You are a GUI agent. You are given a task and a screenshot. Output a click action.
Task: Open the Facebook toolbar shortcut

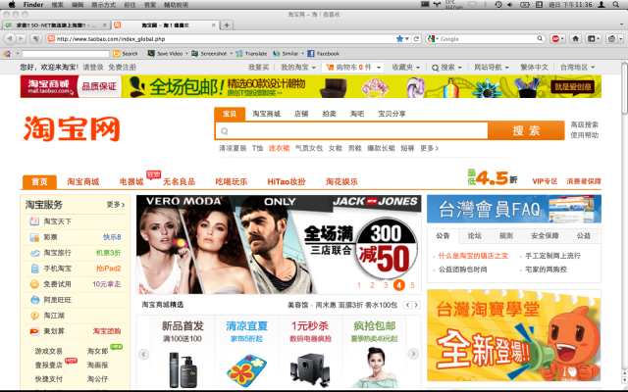324,53
